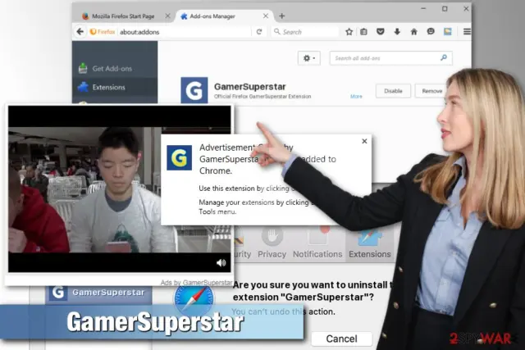Image resolution: width=525 pixels, height=350 pixels.
Task: Open the Firefox hamburger menu
Action: coord(467,32)
